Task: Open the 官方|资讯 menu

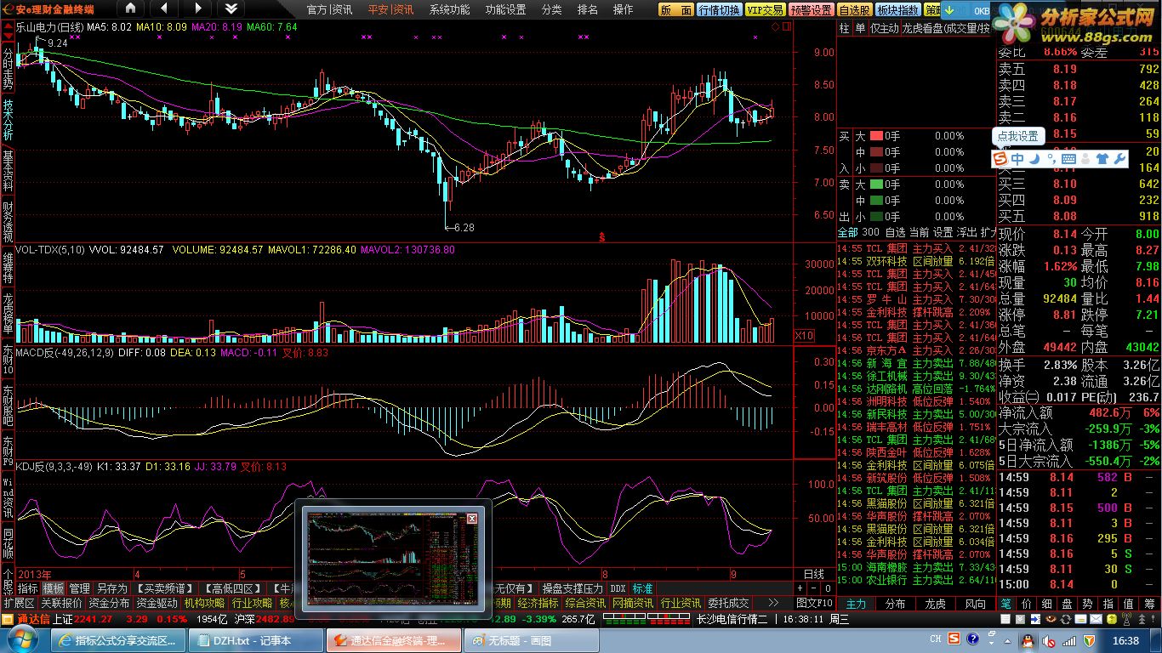Action: pyautogui.click(x=329, y=9)
